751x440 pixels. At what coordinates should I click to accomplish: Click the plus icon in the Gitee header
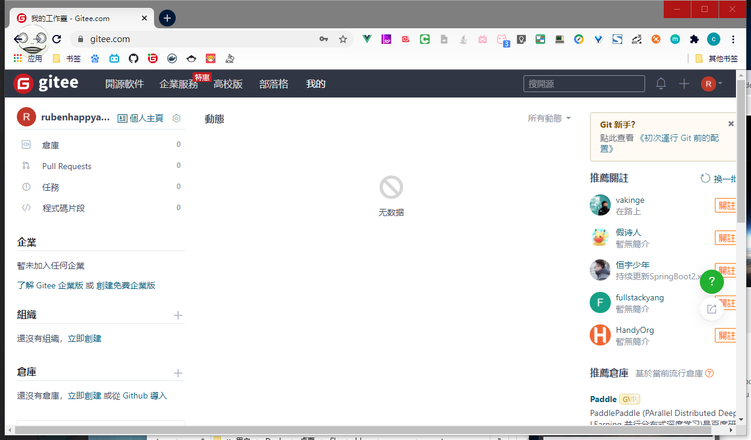(684, 84)
